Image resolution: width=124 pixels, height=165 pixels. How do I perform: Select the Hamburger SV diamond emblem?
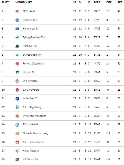point(17,29)
